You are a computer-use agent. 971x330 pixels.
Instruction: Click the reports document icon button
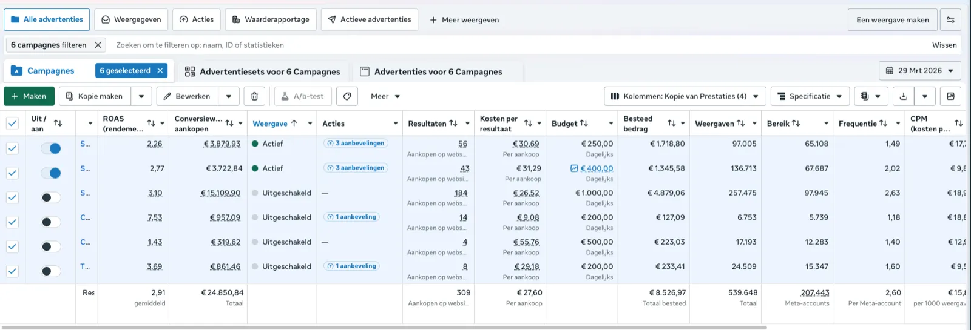pyautogui.click(x=865, y=96)
